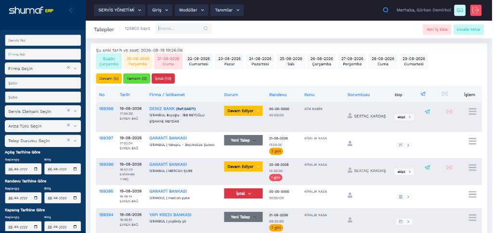Viewport: 493px width, 233px height.
Task: Filter by İptal (10) button
Action: click(163, 78)
